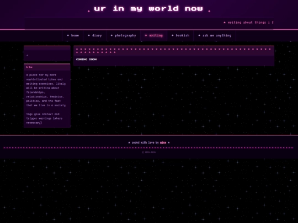Click the 'btw' sidebar heading
298x223 pixels.
pyautogui.click(x=29, y=67)
